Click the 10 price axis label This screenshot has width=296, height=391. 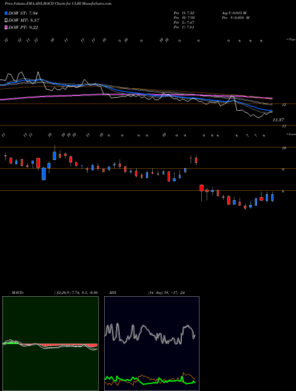284,148
